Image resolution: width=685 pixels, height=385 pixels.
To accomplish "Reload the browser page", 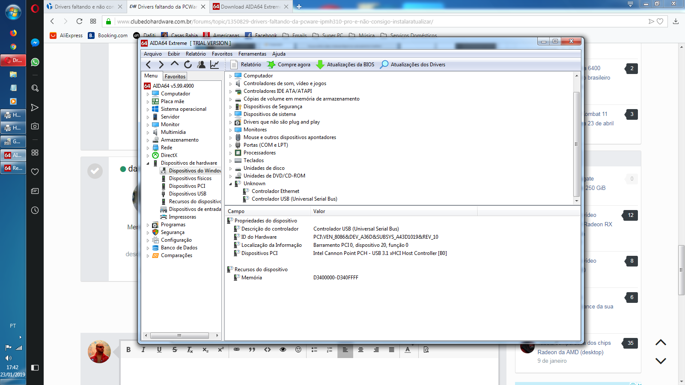I will pos(79,21).
